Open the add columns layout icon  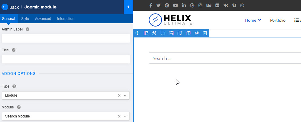point(146,33)
